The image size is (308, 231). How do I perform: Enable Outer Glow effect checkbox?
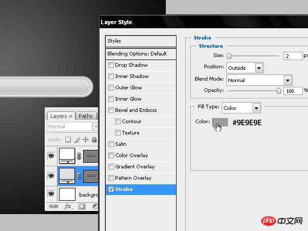point(111,87)
